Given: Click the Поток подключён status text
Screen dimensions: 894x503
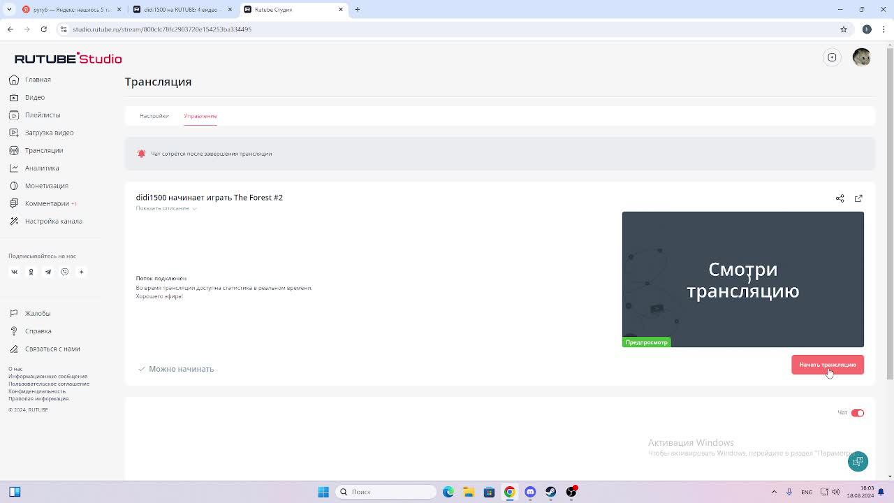Looking at the screenshot, I should click(x=161, y=278).
